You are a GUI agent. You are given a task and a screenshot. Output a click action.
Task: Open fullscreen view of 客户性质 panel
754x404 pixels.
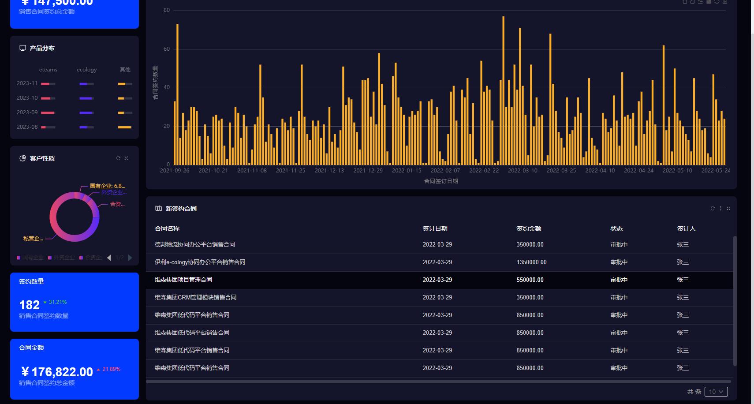(126, 158)
